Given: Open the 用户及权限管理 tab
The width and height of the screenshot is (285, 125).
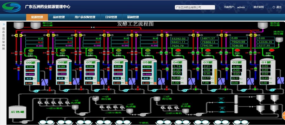Looking at the screenshot, I should pos(85,17).
